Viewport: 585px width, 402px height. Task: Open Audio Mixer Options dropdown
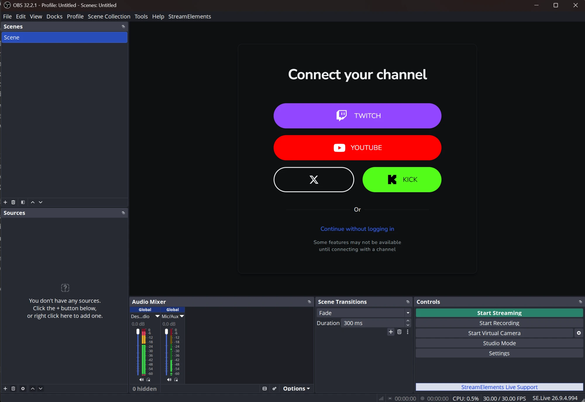click(x=297, y=389)
